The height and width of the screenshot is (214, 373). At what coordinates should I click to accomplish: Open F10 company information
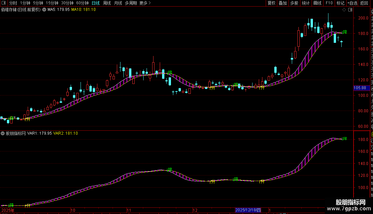click(329, 3)
